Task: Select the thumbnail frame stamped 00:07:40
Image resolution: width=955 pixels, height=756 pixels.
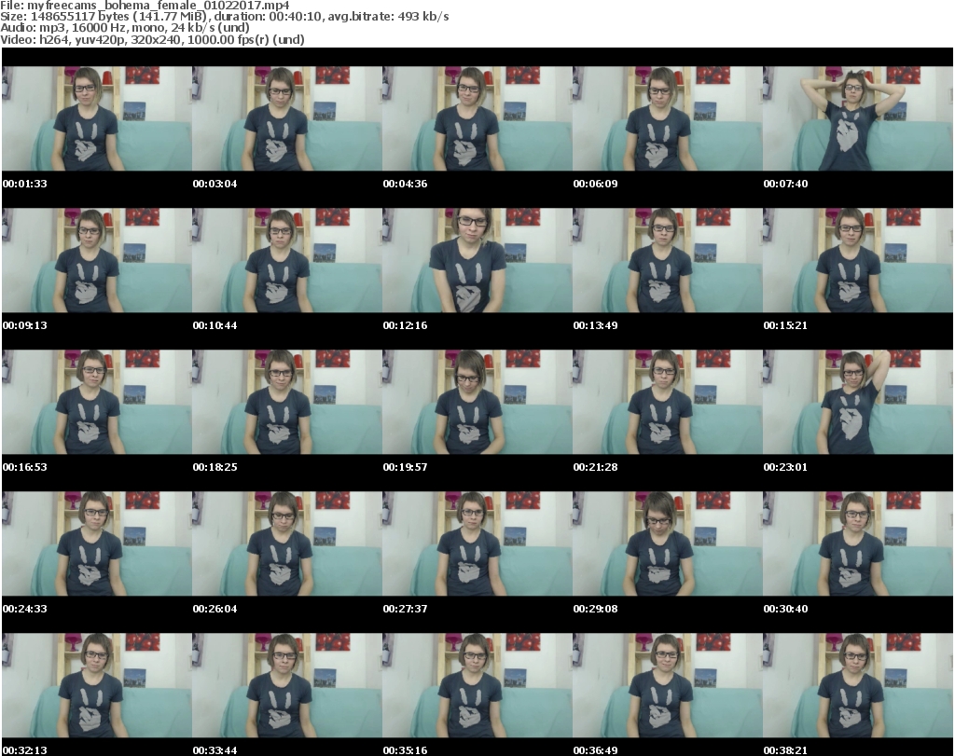Action: [x=858, y=118]
